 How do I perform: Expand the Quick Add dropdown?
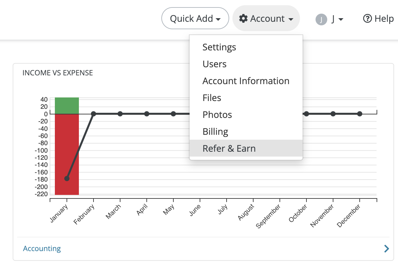coord(195,19)
